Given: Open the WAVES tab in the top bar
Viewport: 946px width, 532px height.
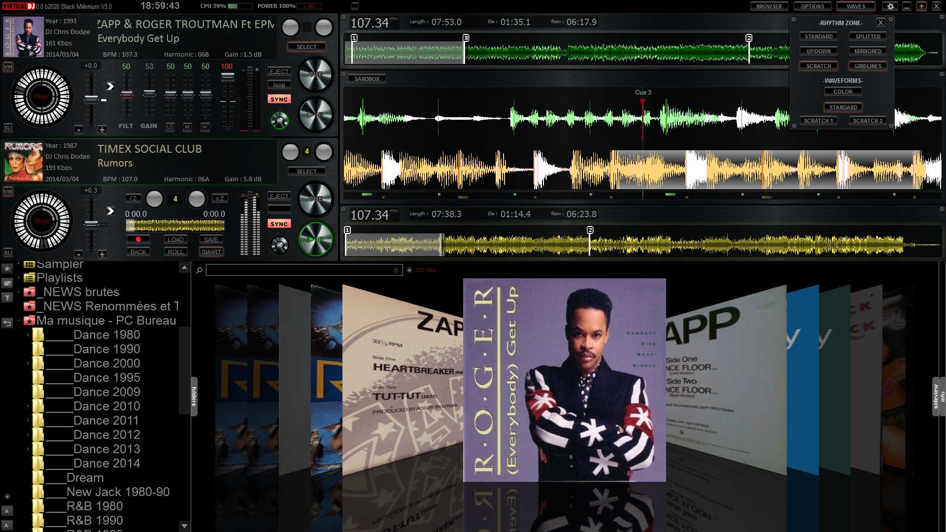Looking at the screenshot, I should [856, 6].
